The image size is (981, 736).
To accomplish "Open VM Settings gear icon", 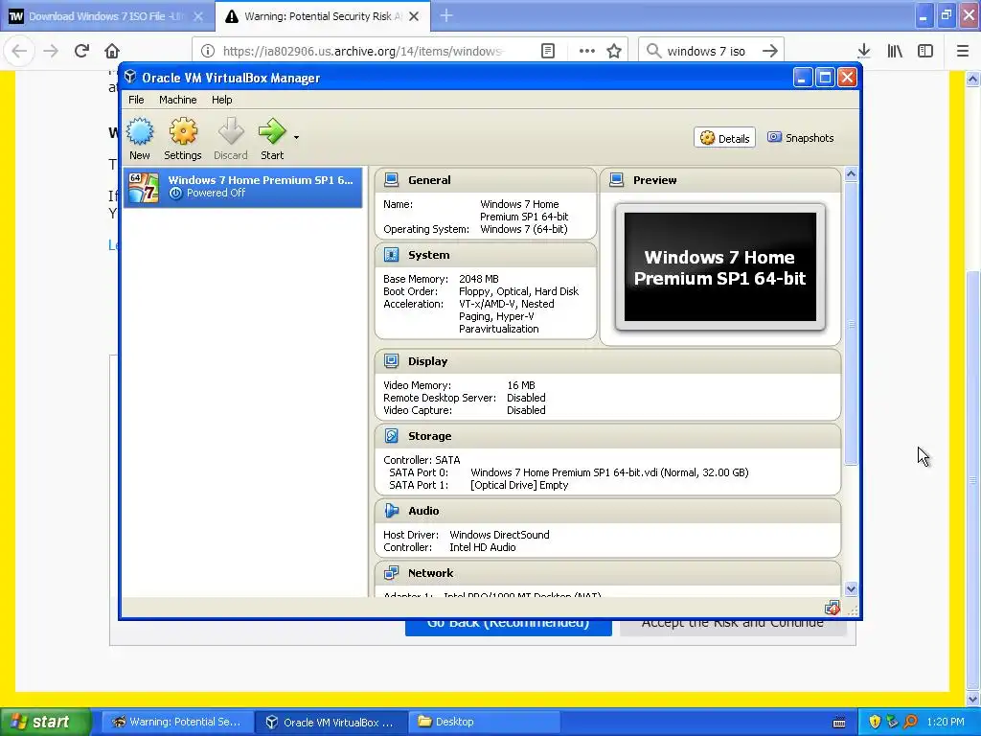I will tap(183, 131).
